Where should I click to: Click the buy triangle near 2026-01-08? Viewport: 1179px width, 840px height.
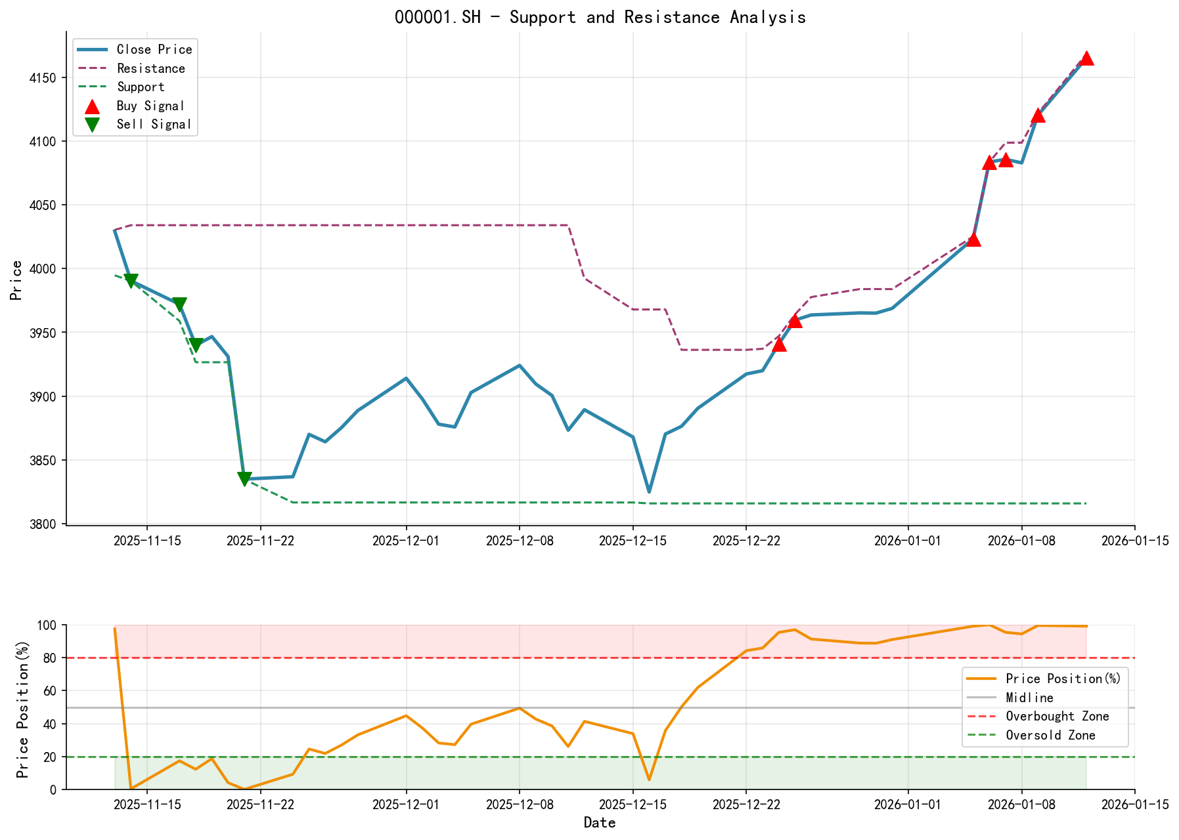point(1040,116)
